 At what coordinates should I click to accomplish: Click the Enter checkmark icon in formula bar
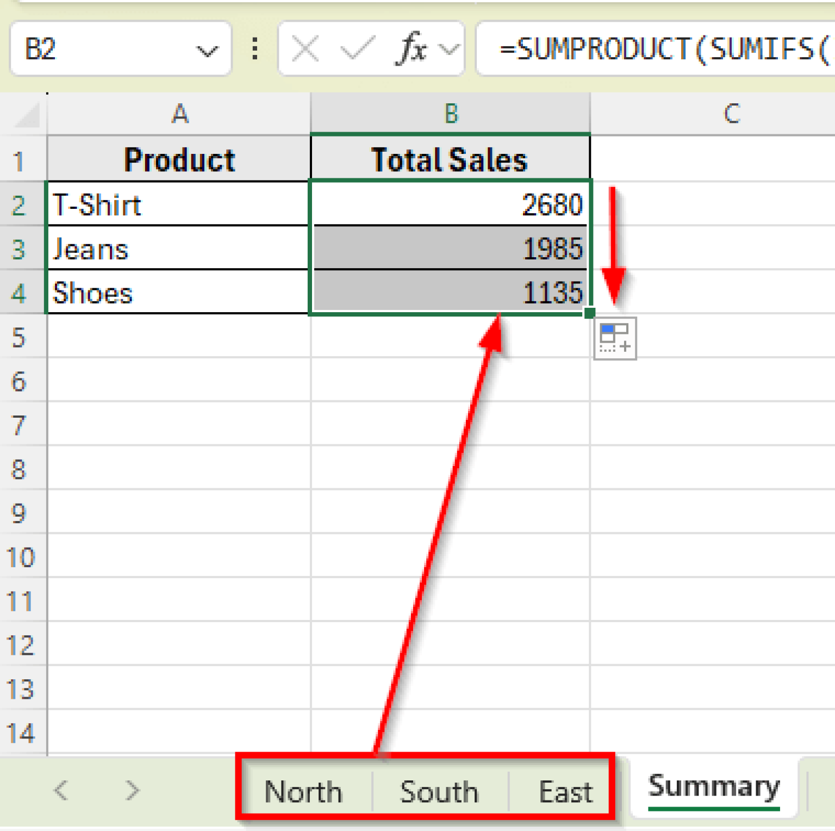click(357, 49)
